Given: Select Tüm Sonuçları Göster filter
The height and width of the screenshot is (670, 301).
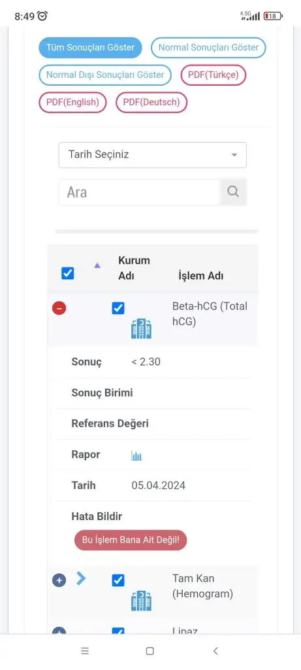Looking at the screenshot, I should (x=90, y=47).
